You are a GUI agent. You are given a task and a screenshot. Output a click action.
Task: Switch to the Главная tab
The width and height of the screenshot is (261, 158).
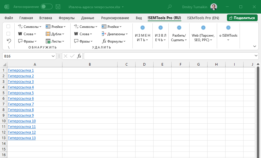tap(26, 18)
